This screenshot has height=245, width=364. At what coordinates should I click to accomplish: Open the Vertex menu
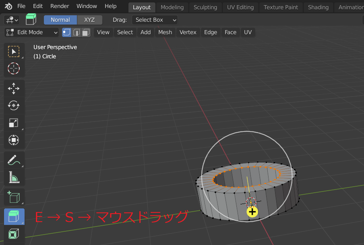pos(188,33)
